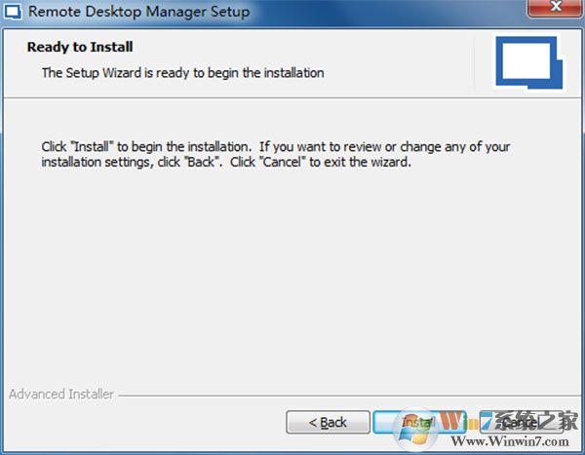Click the "Remote Desktop Manager Setup" title text
Viewport: 585px width, 455px height.
point(138,13)
